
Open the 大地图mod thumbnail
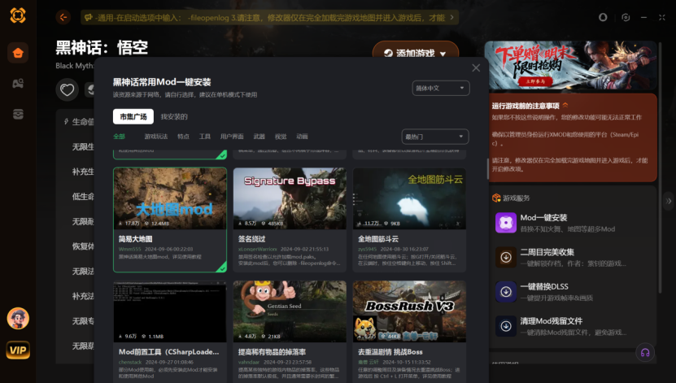pyautogui.click(x=170, y=198)
